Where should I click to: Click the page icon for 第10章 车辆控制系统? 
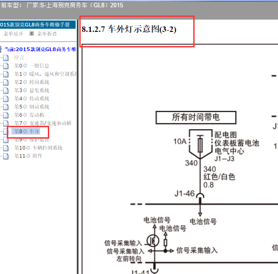click(6, 148)
